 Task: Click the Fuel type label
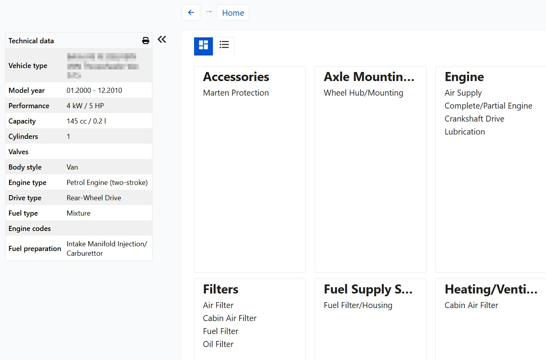click(23, 213)
